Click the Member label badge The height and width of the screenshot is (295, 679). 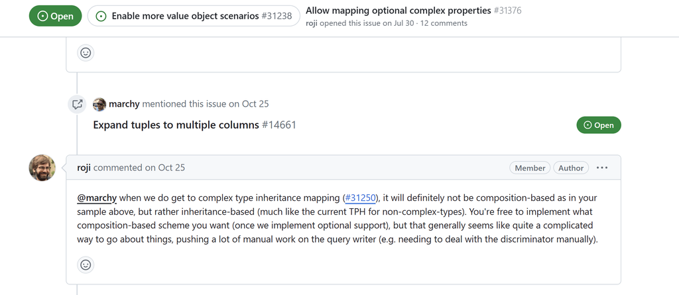pos(530,168)
